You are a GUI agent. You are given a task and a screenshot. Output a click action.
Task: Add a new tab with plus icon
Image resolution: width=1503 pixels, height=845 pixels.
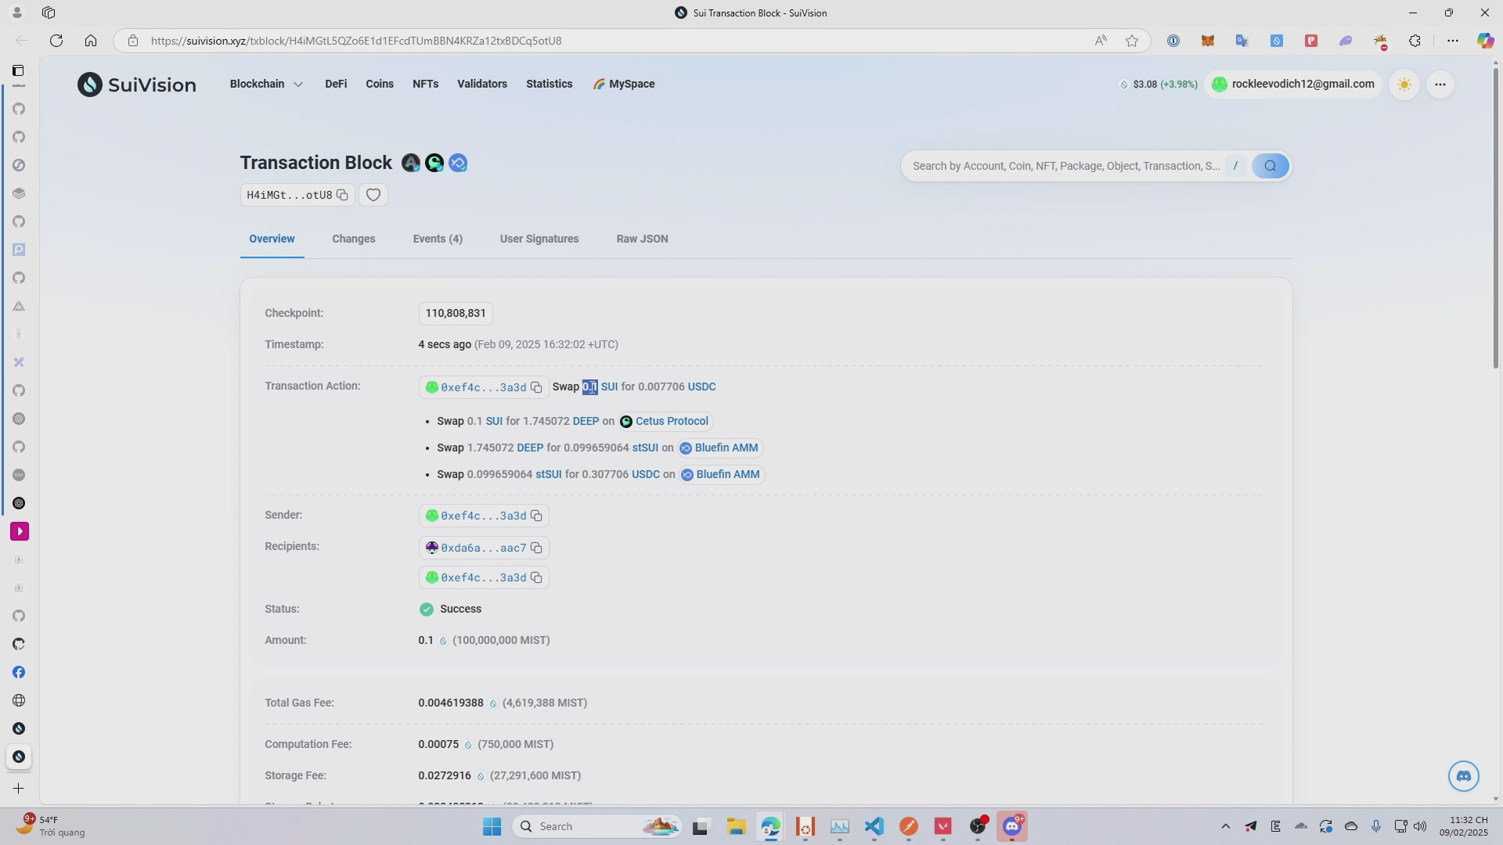click(x=19, y=789)
